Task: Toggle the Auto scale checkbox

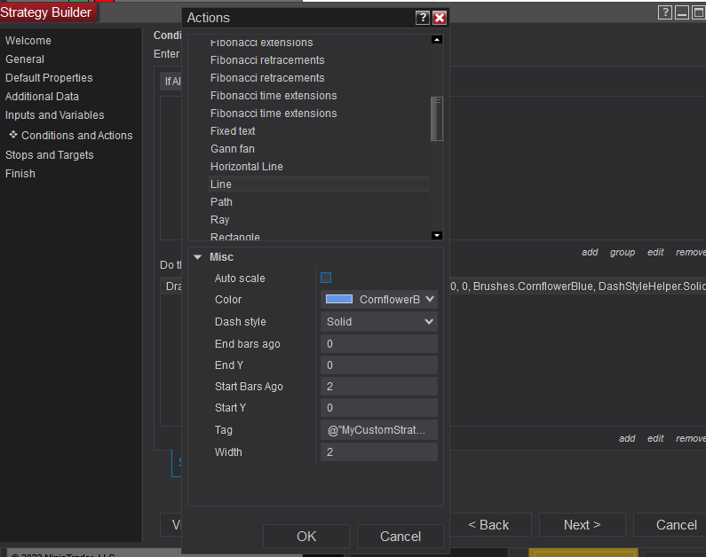Action: click(x=326, y=278)
